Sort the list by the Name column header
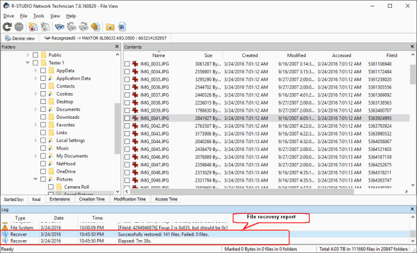The width and height of the screenshot is (417, 253). 158,55
